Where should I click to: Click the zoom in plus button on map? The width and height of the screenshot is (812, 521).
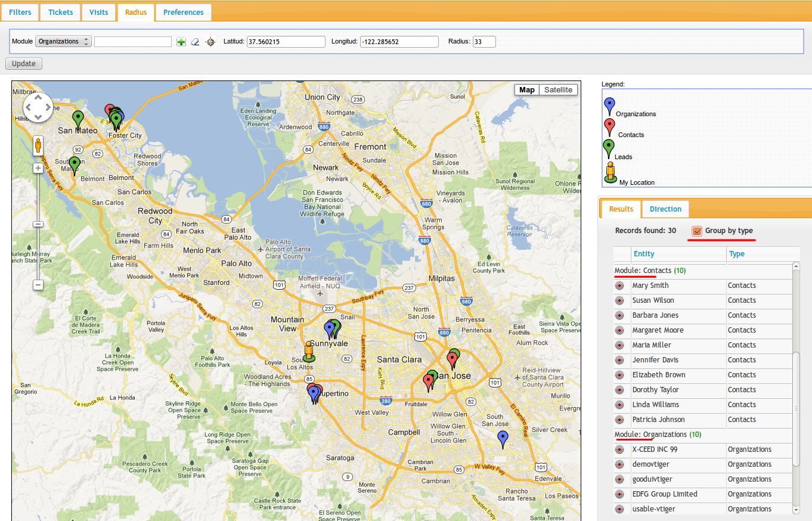click(x=38, y=168)
